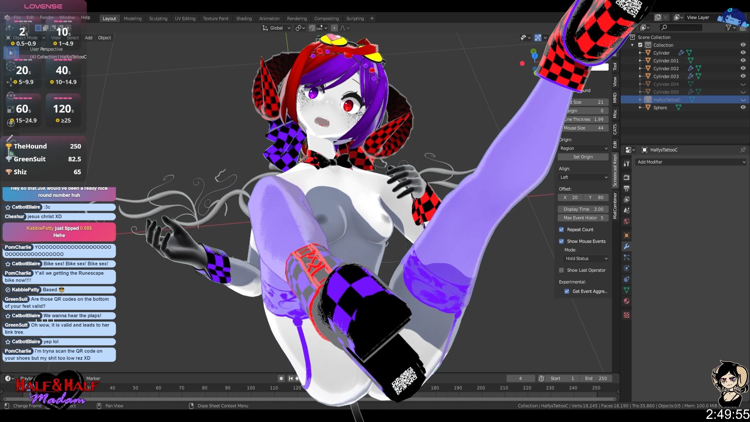Open the Particle properties tab icon
This screenshot has height=422, width=750.
pyautogui.click(x=627, y=257)
